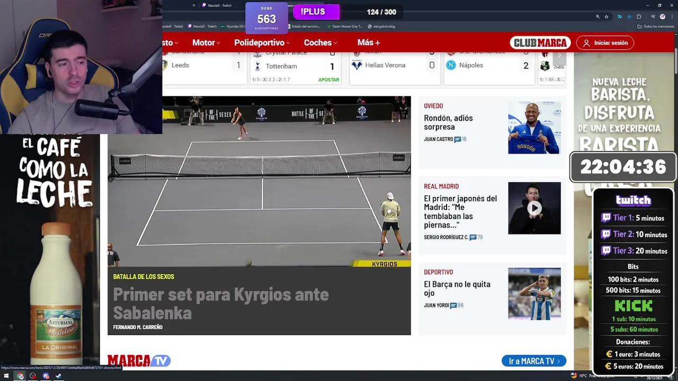Open the Deportivo player thumbnail
The width and height of the screenshot is (678, 381).
[x=534, y=294]
